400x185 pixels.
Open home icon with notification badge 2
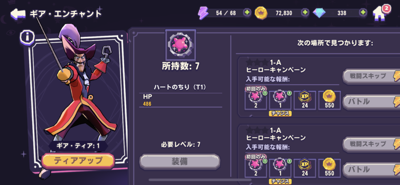(381, 13)
